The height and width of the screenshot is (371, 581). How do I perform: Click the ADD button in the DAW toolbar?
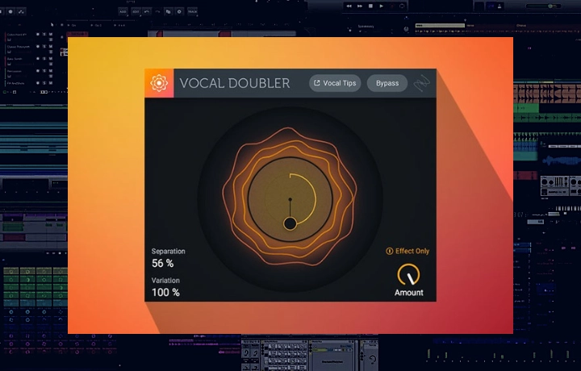123,11
